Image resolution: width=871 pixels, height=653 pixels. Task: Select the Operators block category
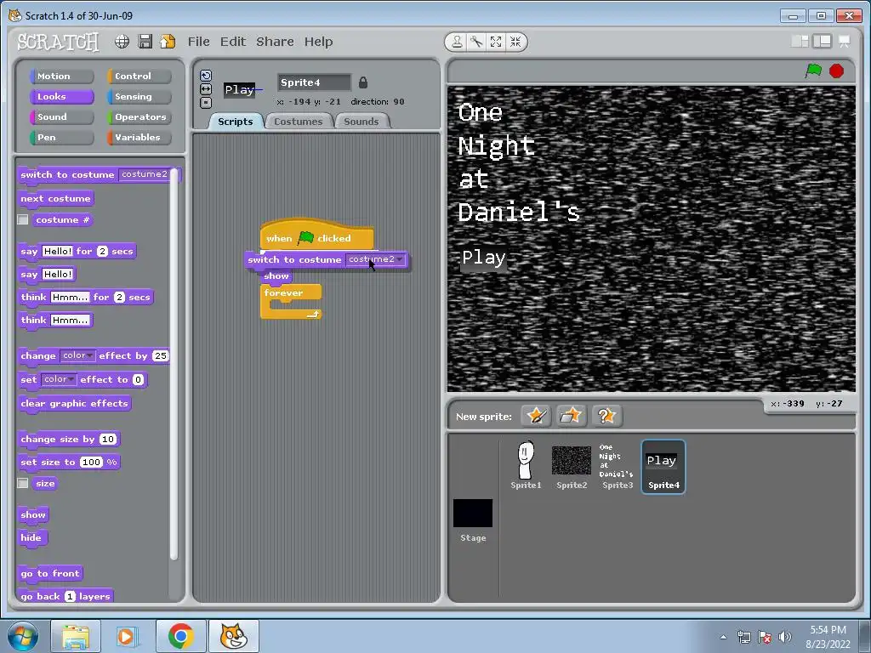click(139, 117)
